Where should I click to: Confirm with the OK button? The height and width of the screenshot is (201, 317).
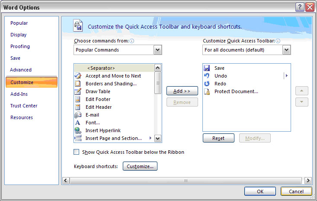coord(260,191)
